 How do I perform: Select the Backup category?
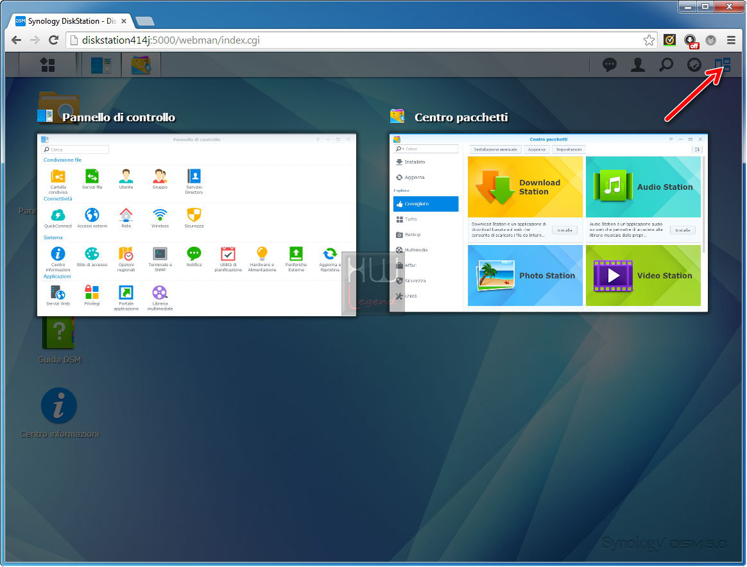click(x=426, y=235)
